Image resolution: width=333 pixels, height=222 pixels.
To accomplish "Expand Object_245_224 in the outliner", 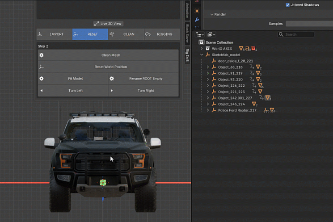I will pos(208,104).
